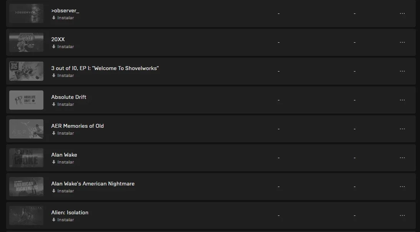Open the 3 out of 10 EP 1 title

pyautogui.click(x=105, y=68)
